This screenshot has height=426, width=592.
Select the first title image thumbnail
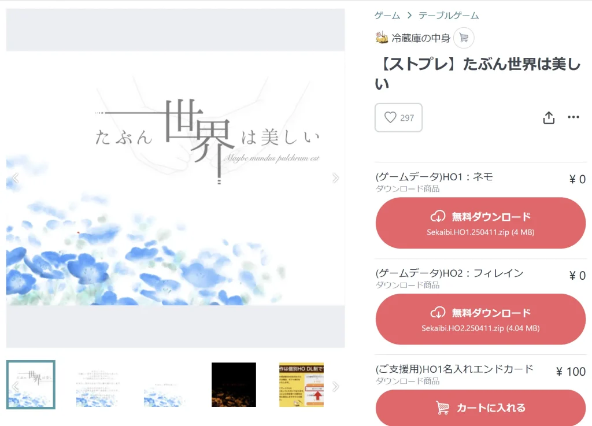click(x=31, y=384)
